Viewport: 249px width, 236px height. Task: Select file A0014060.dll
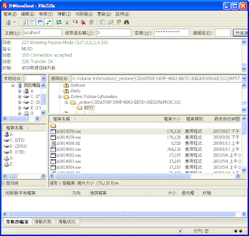pos(68,143)
